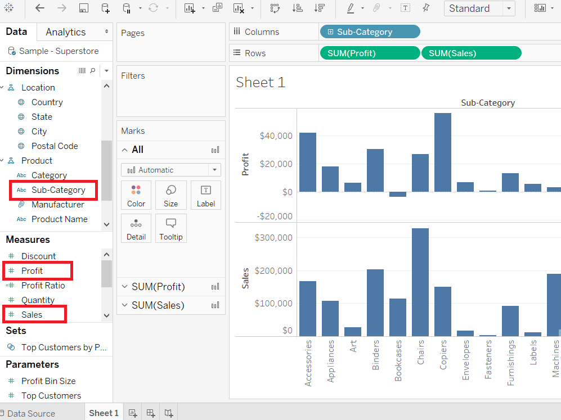Click the Show Me chart icon
561x420 pixels.
pos(540,8)
